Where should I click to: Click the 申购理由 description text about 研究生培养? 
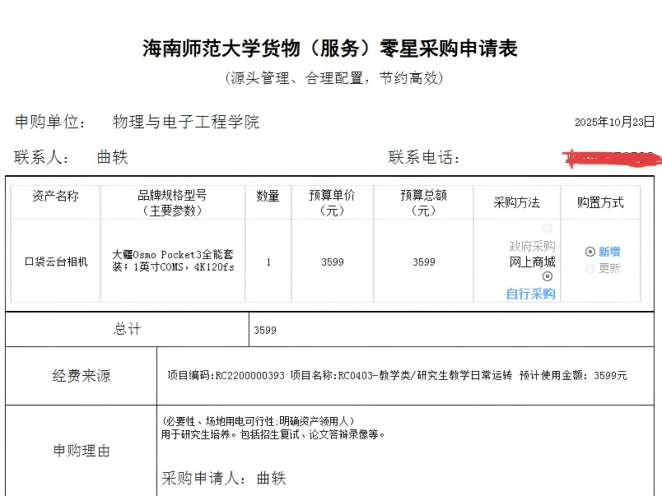point(273,434)
